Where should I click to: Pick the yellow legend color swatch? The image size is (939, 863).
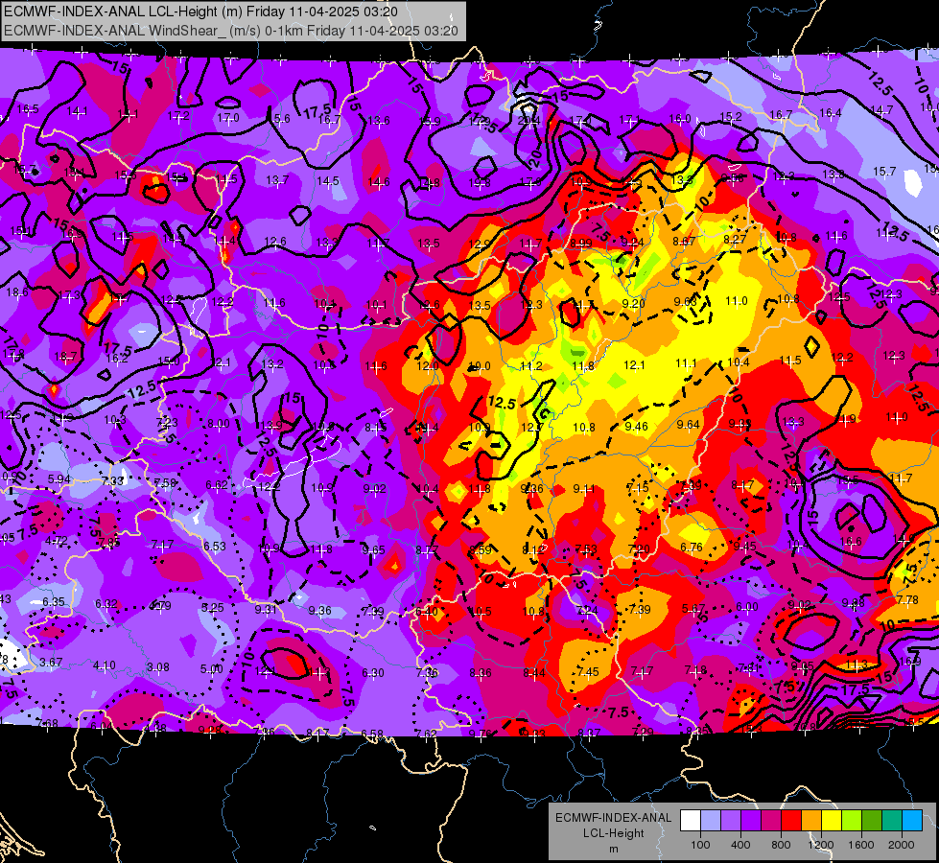click(832, 821)
